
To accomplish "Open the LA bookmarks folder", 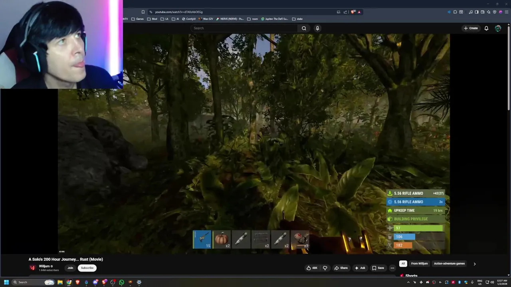I will (164, 19).
